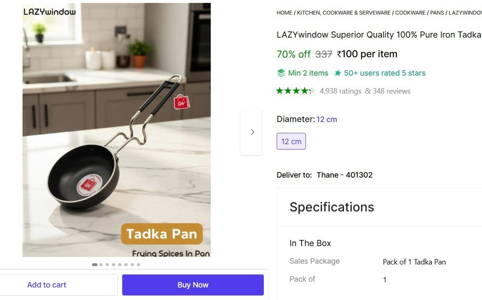Click the Tadka Pan product image
The width and height of the screenshot is (482, 300).
coord(117,130)
